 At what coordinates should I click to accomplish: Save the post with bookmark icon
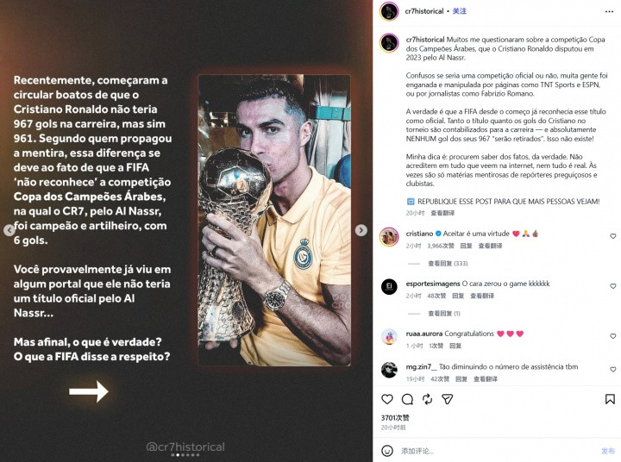pyautogui.click(x=610, y=399)
